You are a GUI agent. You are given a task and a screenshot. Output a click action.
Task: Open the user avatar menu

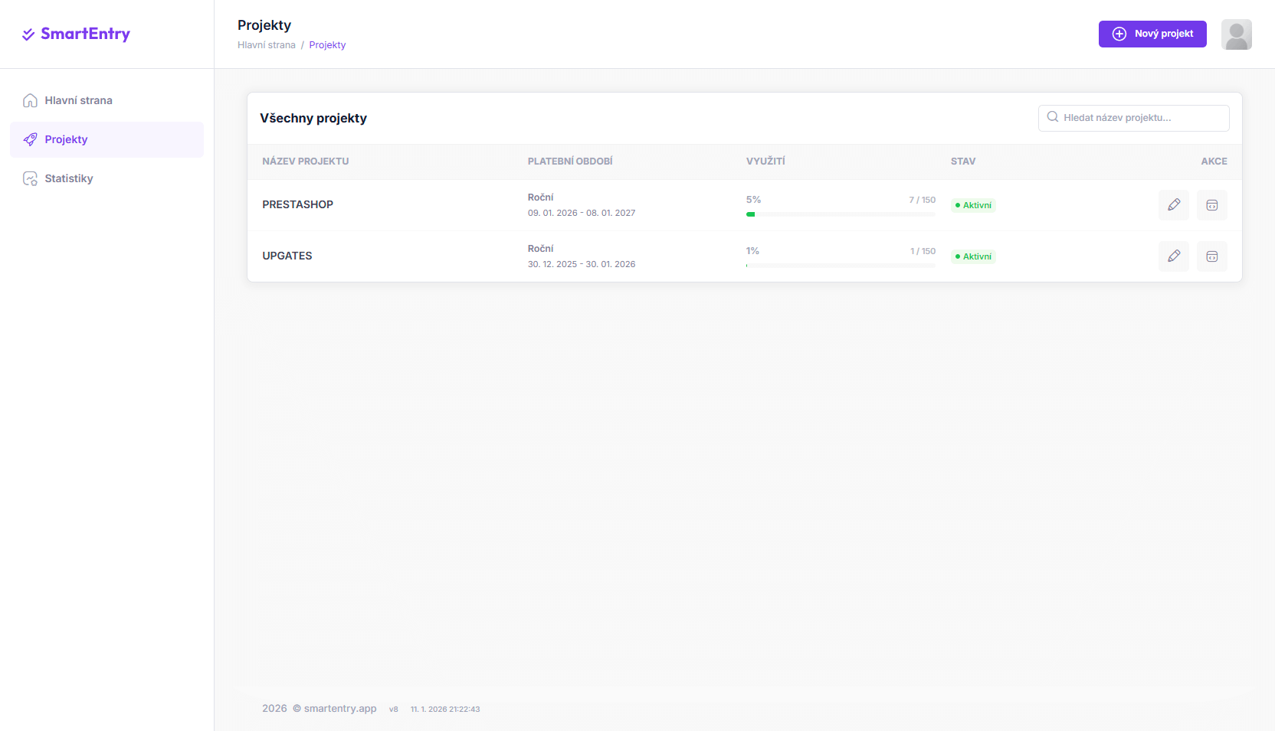(x=1236, y=34)
